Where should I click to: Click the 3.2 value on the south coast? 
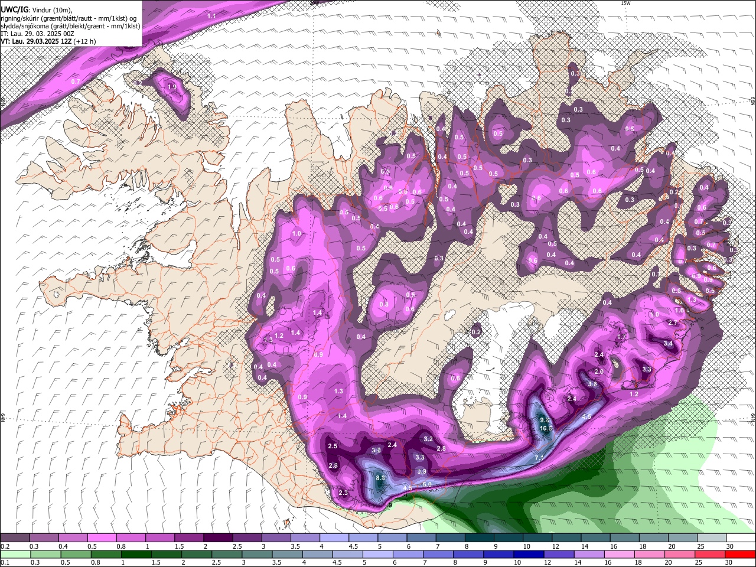tap(428, 439)
